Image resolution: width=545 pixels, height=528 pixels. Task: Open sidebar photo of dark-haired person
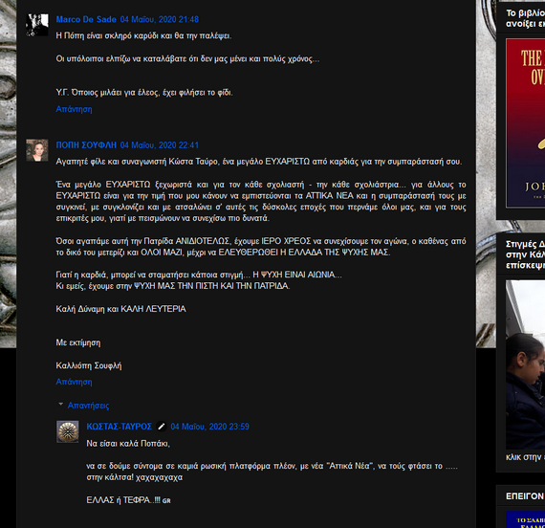[525, 364]
